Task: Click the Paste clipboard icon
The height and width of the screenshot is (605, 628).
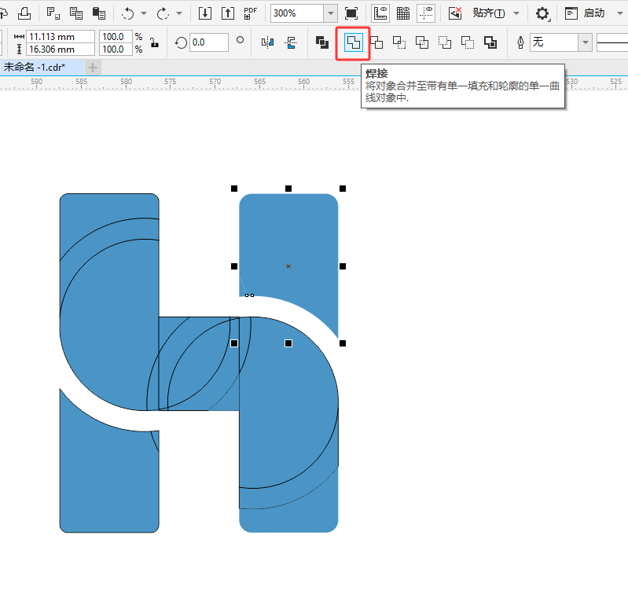Action: (x=98, y=13)
